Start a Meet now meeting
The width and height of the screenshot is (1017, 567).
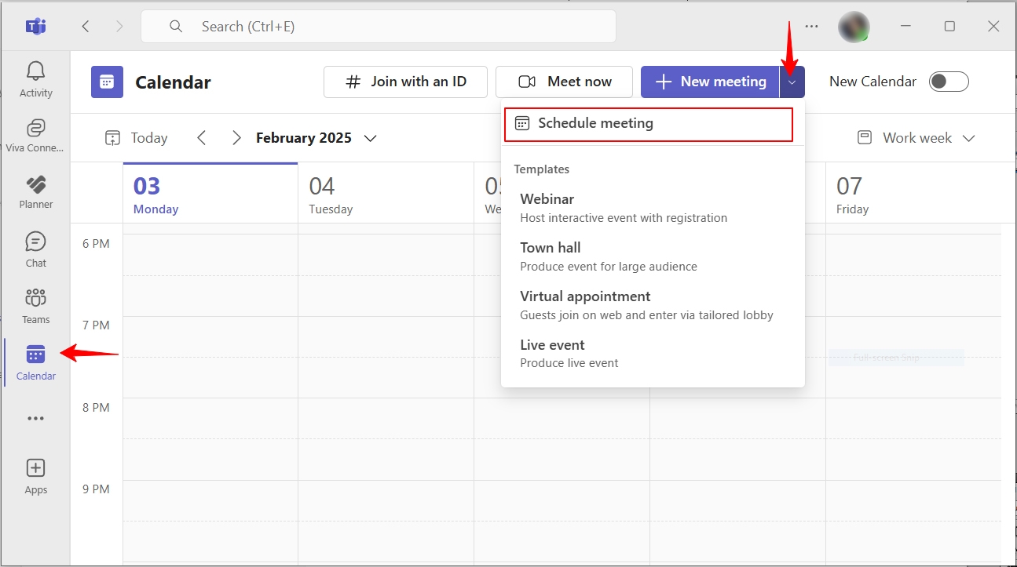[x=564, y=82]
